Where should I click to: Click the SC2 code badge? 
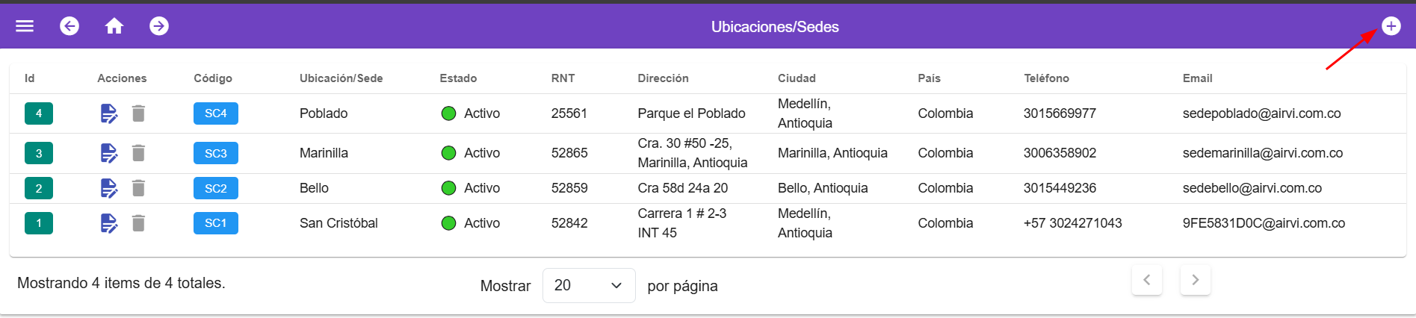(215, 188)
